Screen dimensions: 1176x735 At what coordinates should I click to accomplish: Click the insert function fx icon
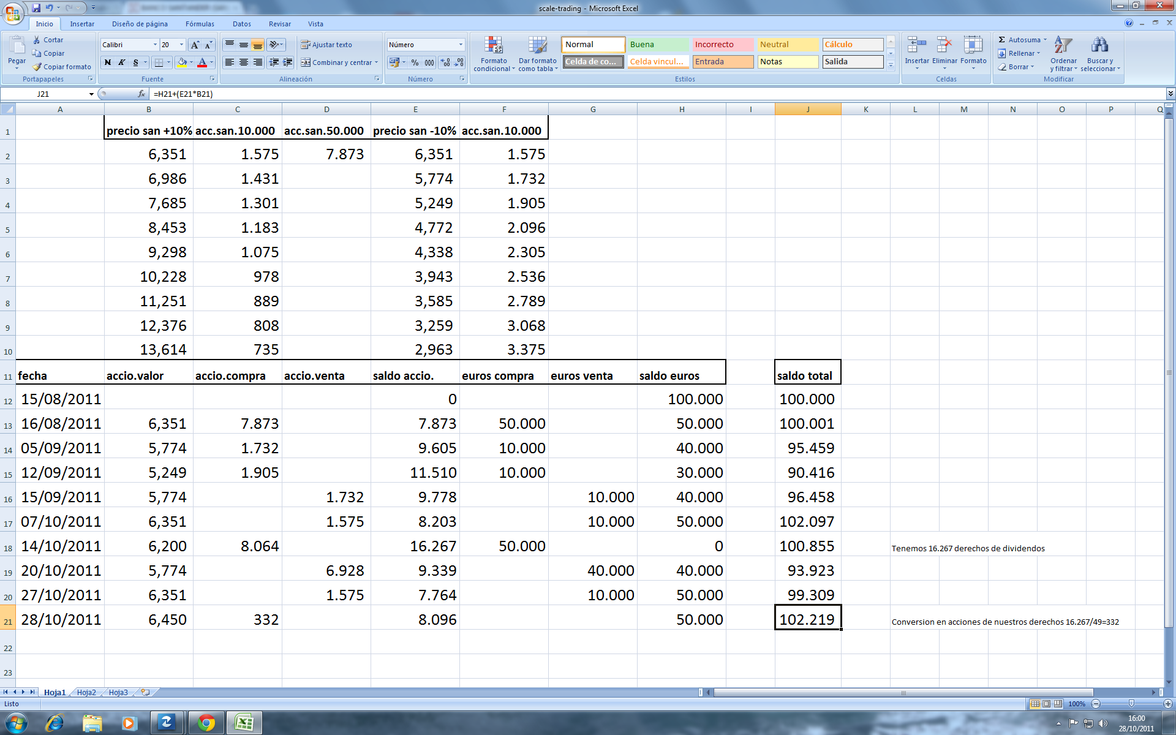(x=141, y=94)
